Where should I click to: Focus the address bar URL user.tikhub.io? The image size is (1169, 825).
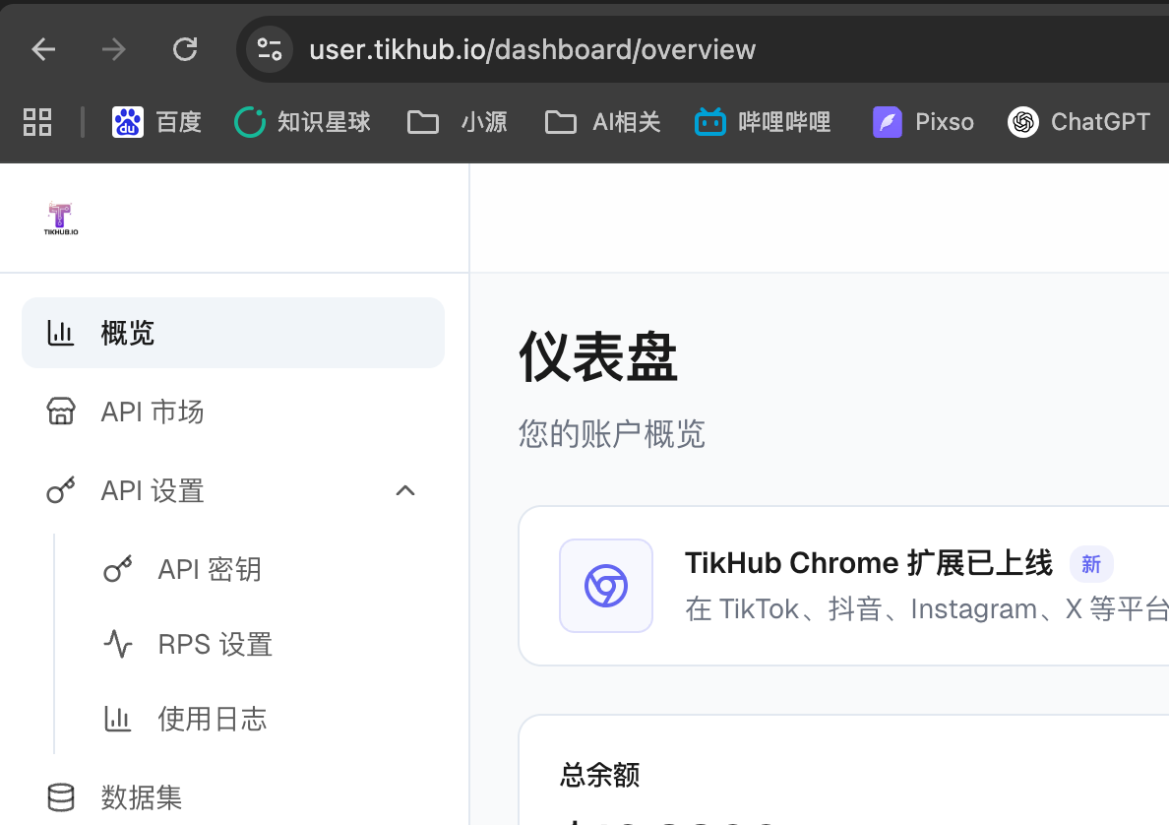(532, 50)
